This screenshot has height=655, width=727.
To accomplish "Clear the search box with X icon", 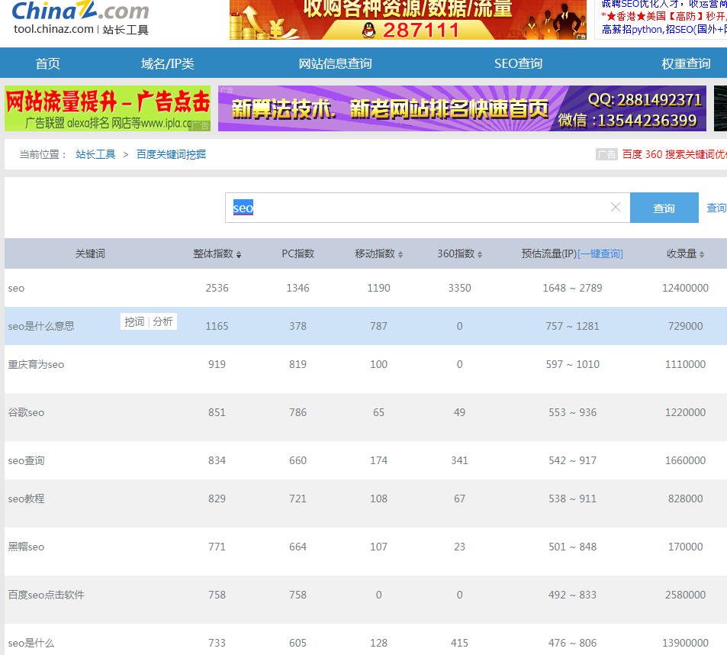I will click(616, 207).
